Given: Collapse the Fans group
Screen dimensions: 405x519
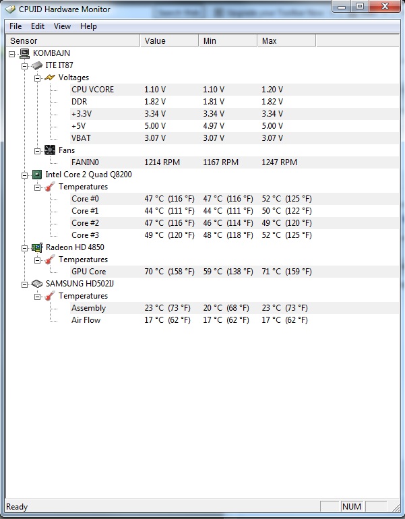Looking at the screenshot, I should coord(37,151).
